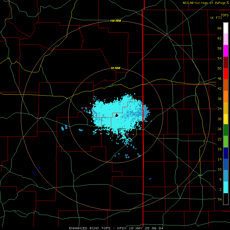Click the 100 NMI range ring label
Screen dimensions: 230x230
[x=116, y=21]
